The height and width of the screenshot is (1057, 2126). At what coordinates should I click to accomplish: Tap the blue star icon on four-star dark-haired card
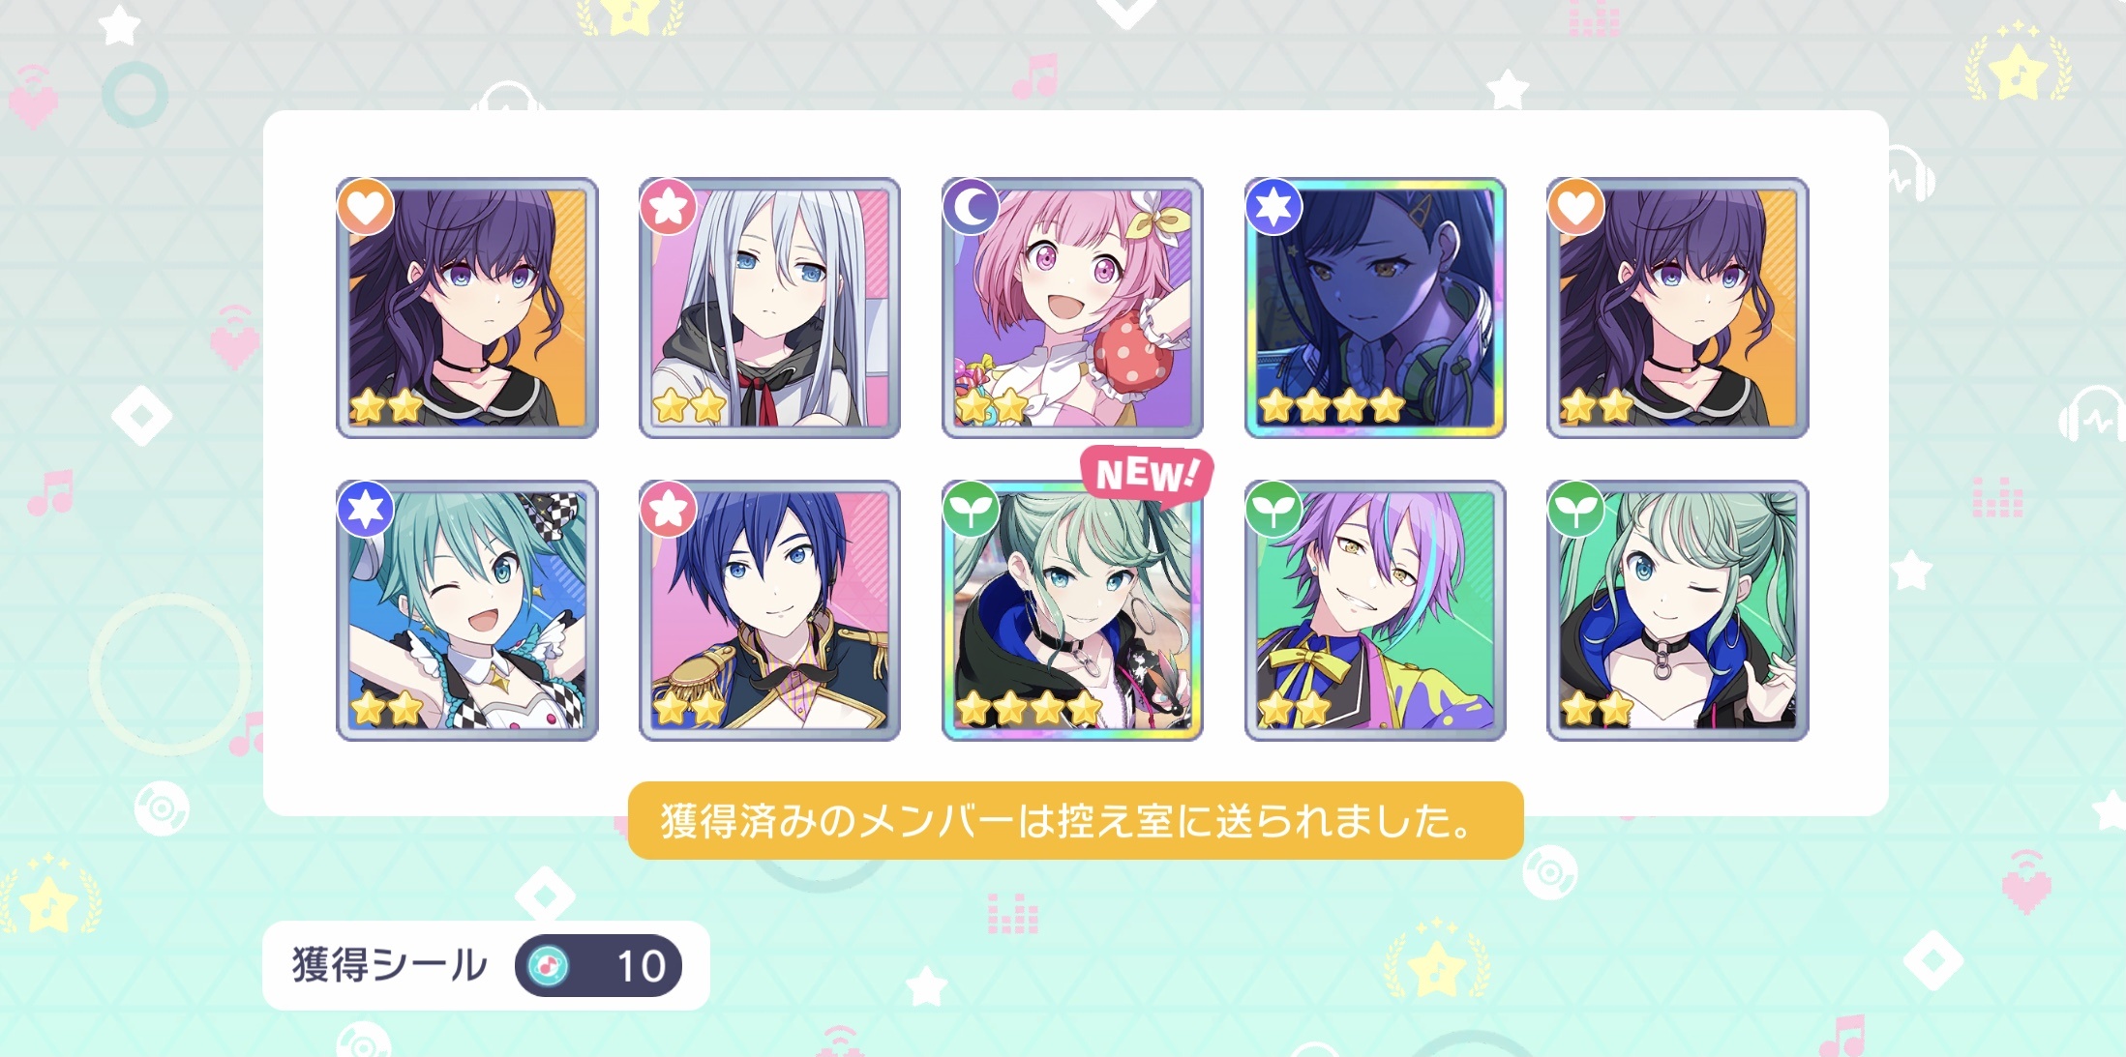pyautogui.click(x=1274, y=207)
